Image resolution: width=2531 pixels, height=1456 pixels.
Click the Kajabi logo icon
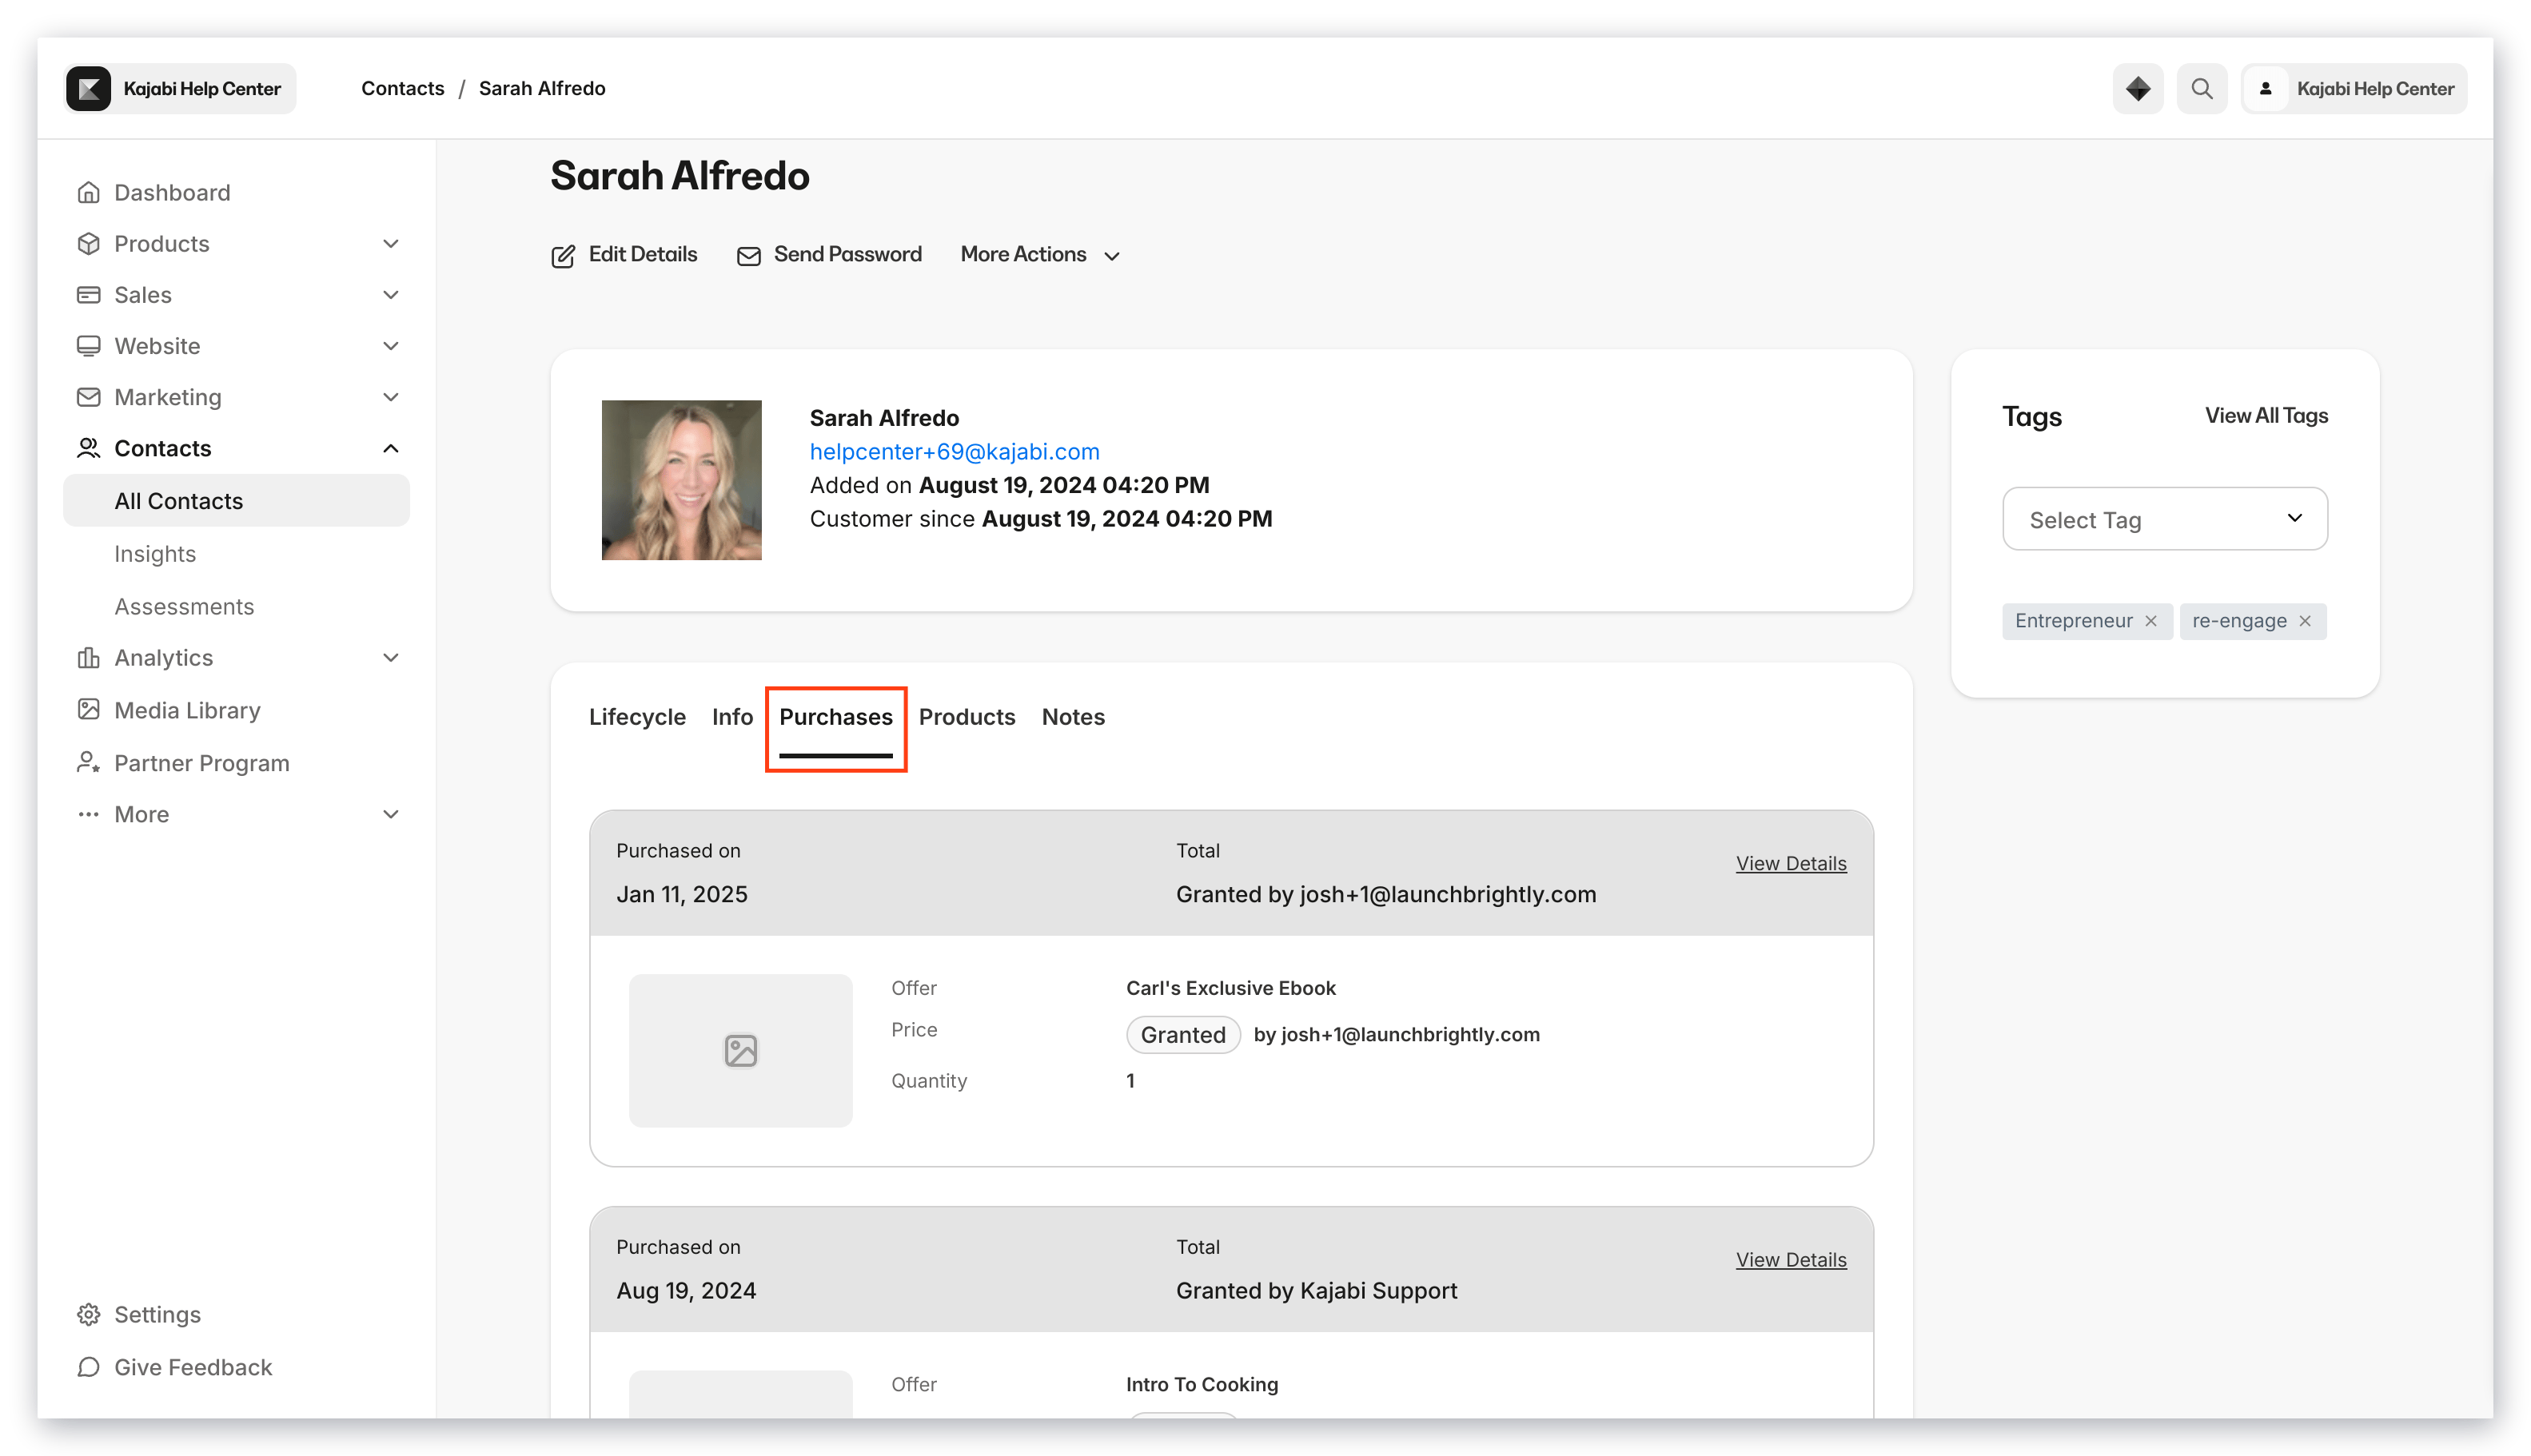(88, 88)
